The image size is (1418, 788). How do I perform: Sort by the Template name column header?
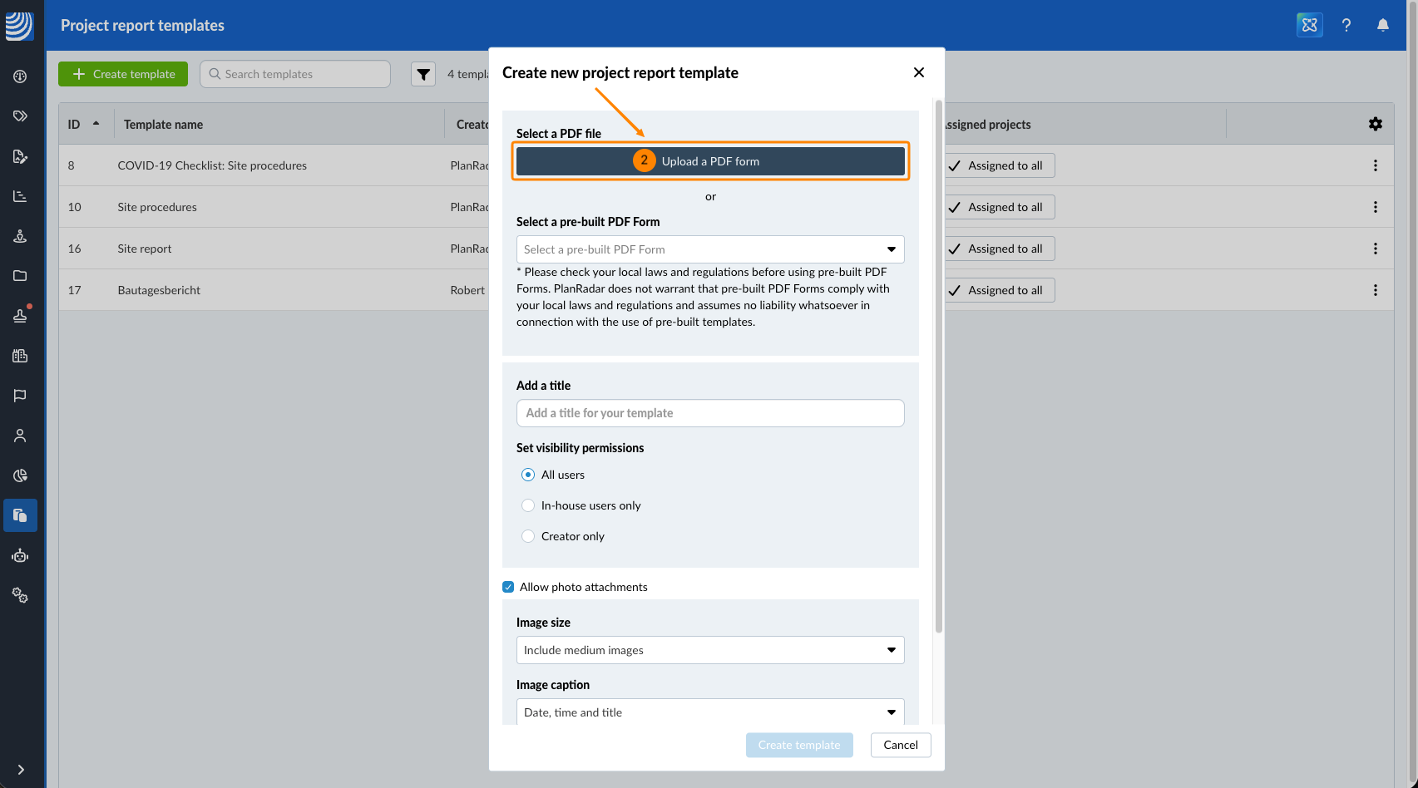[x=164, y=125]
